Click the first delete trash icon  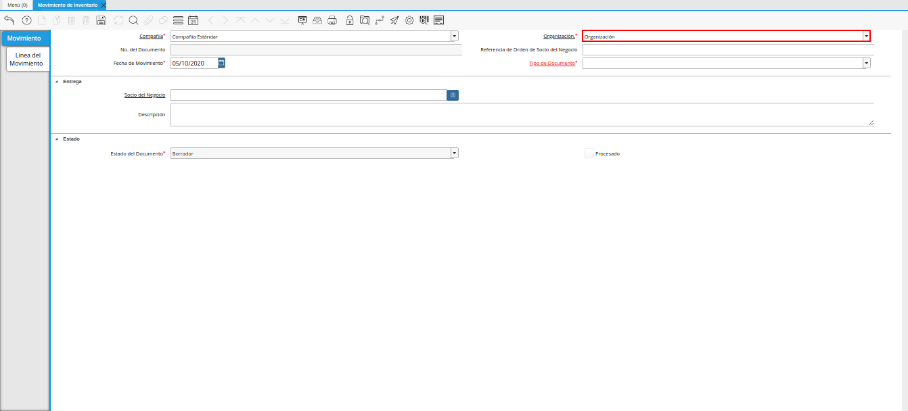(x=72, y=20)
